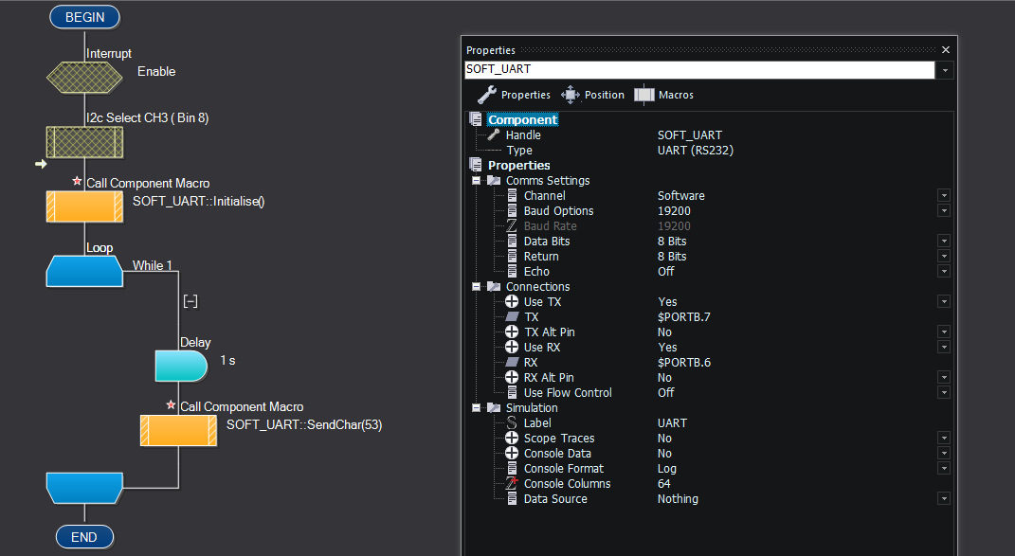This screenshot has width=1015, height=556.
Task: Click the RX Alt Pin plus icon
Action: coord(512,377)
